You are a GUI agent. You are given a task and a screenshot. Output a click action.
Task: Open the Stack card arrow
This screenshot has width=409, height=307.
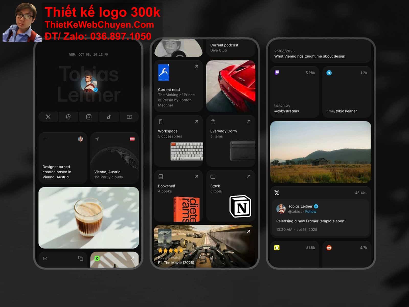point(248,177)
